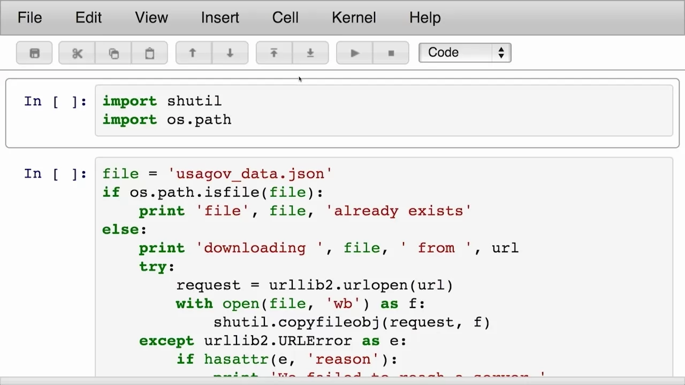Screen dimensions: 685x385
Task: Move the selected cell down
Action: pos(230,53)
